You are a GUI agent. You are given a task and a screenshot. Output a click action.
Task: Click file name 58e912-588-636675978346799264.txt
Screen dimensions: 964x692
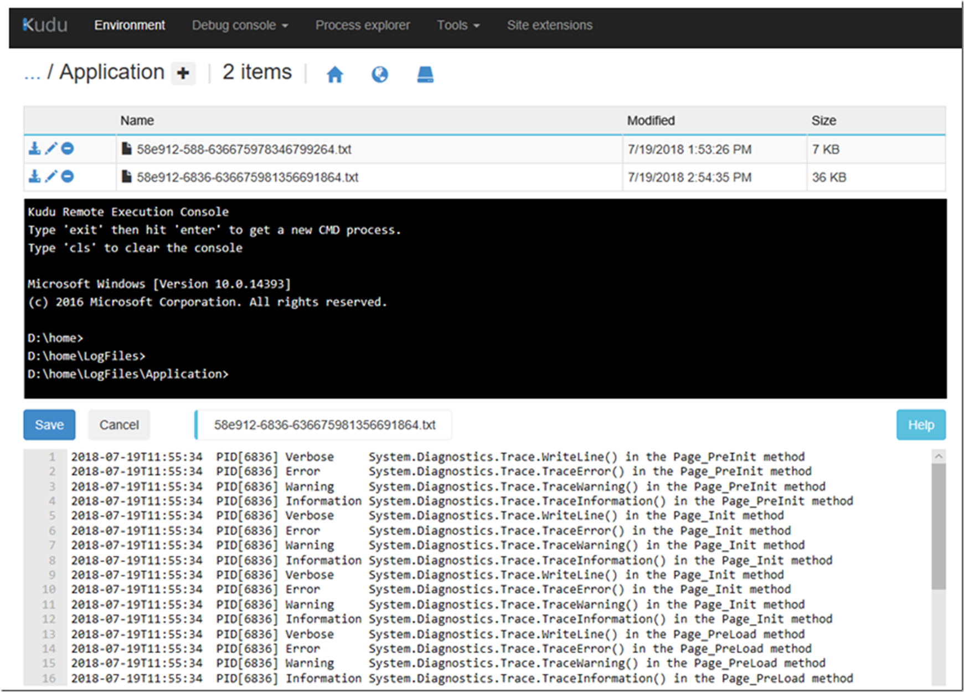coord(244,149)
